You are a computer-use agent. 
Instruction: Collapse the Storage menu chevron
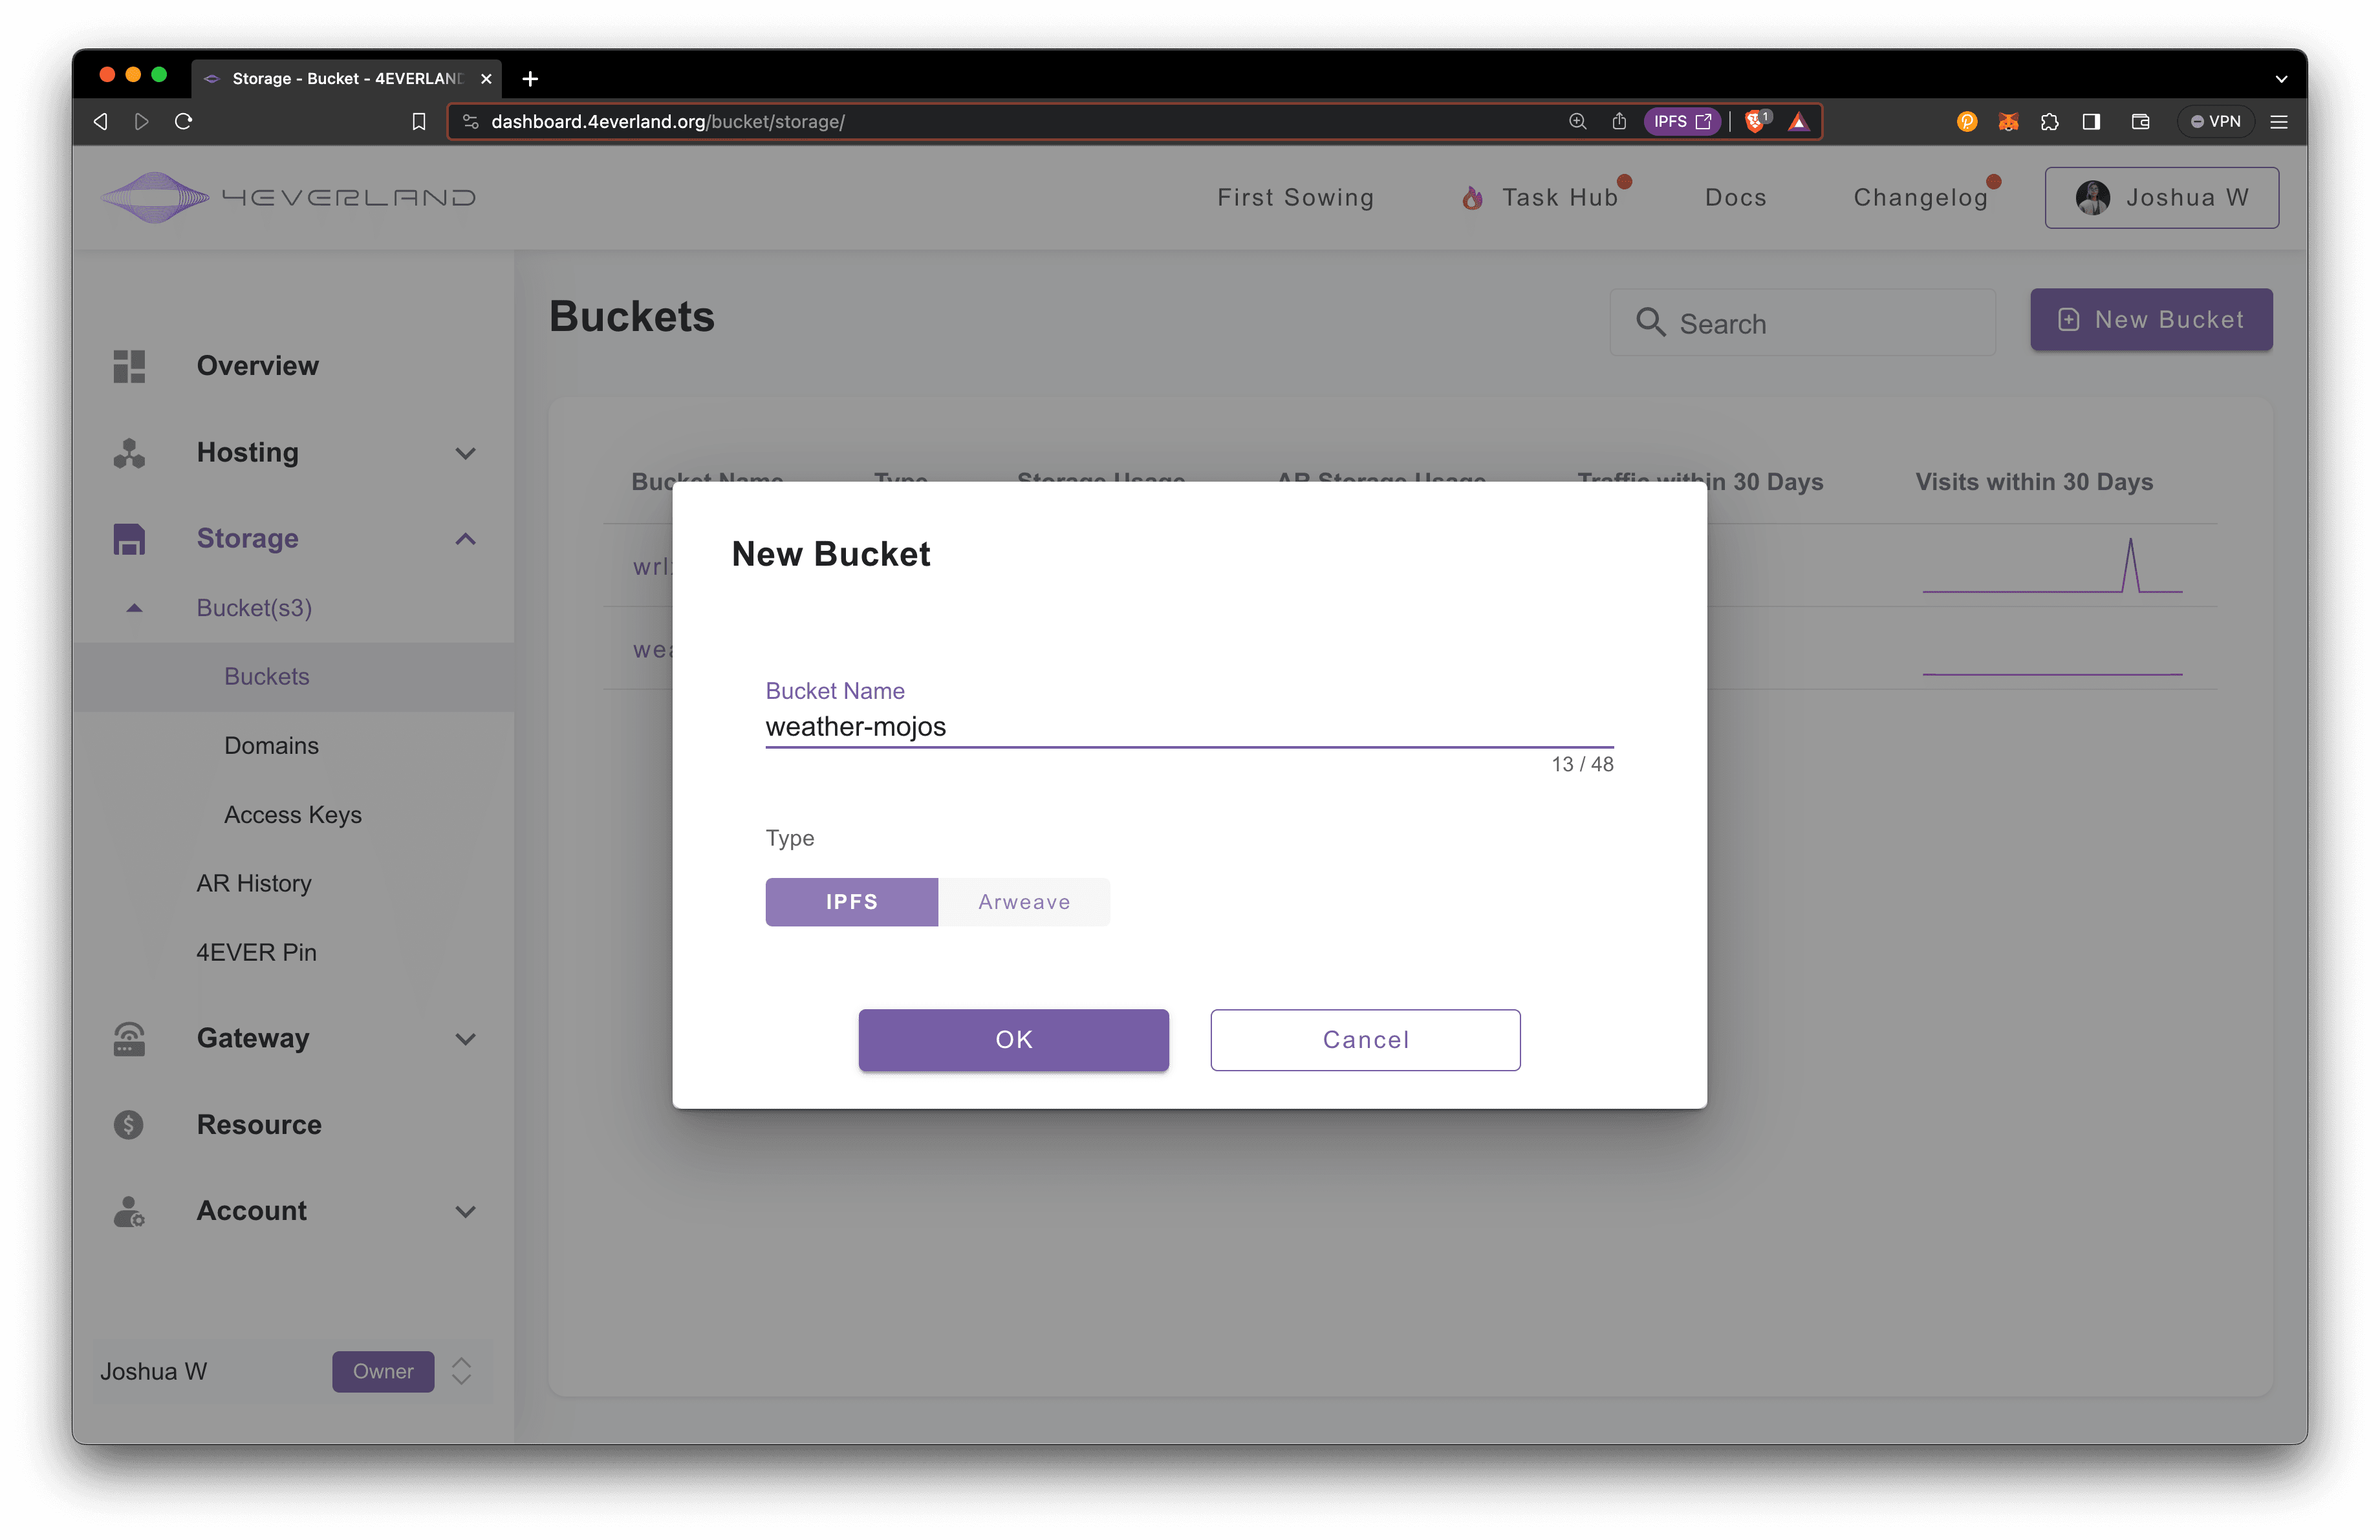tap(465, 539)
